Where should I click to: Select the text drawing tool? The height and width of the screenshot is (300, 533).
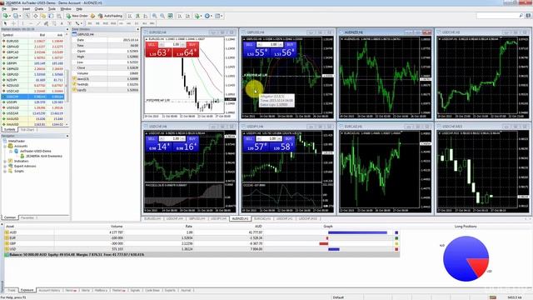pos(62,23)
